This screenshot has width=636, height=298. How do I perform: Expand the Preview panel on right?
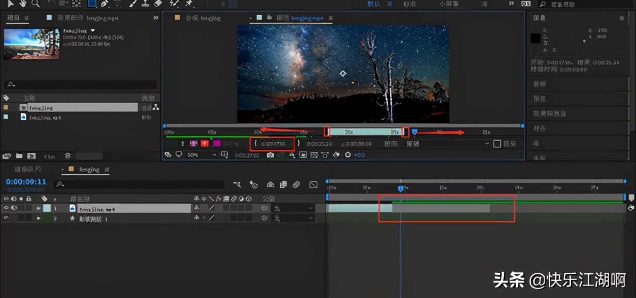[540, 98]
